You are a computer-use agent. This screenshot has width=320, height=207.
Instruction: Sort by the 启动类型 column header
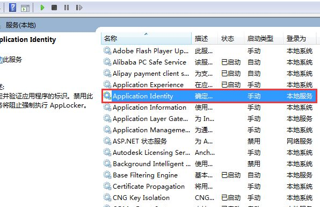[264, 38]
